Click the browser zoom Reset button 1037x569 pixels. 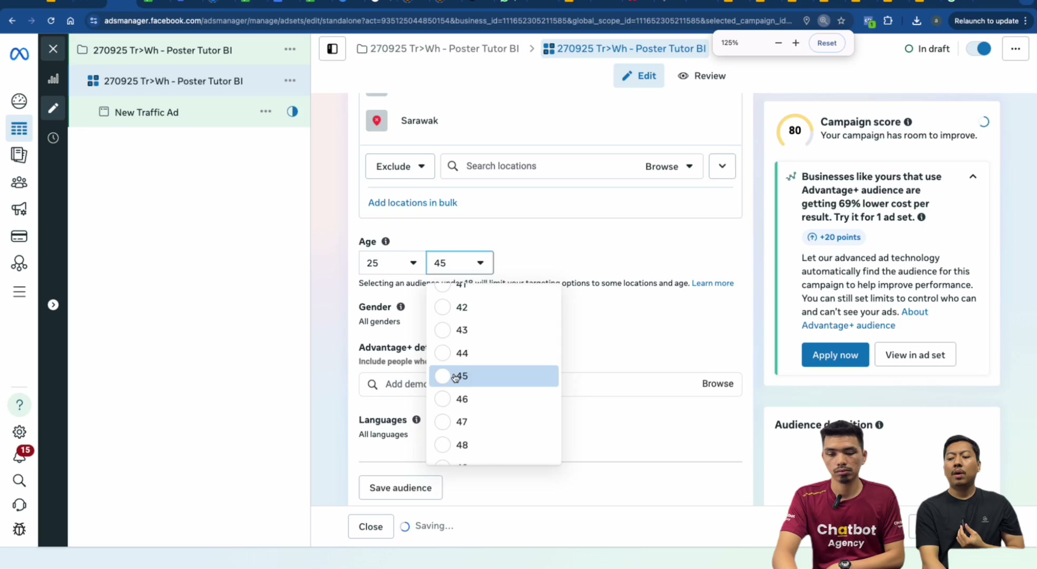827,43
